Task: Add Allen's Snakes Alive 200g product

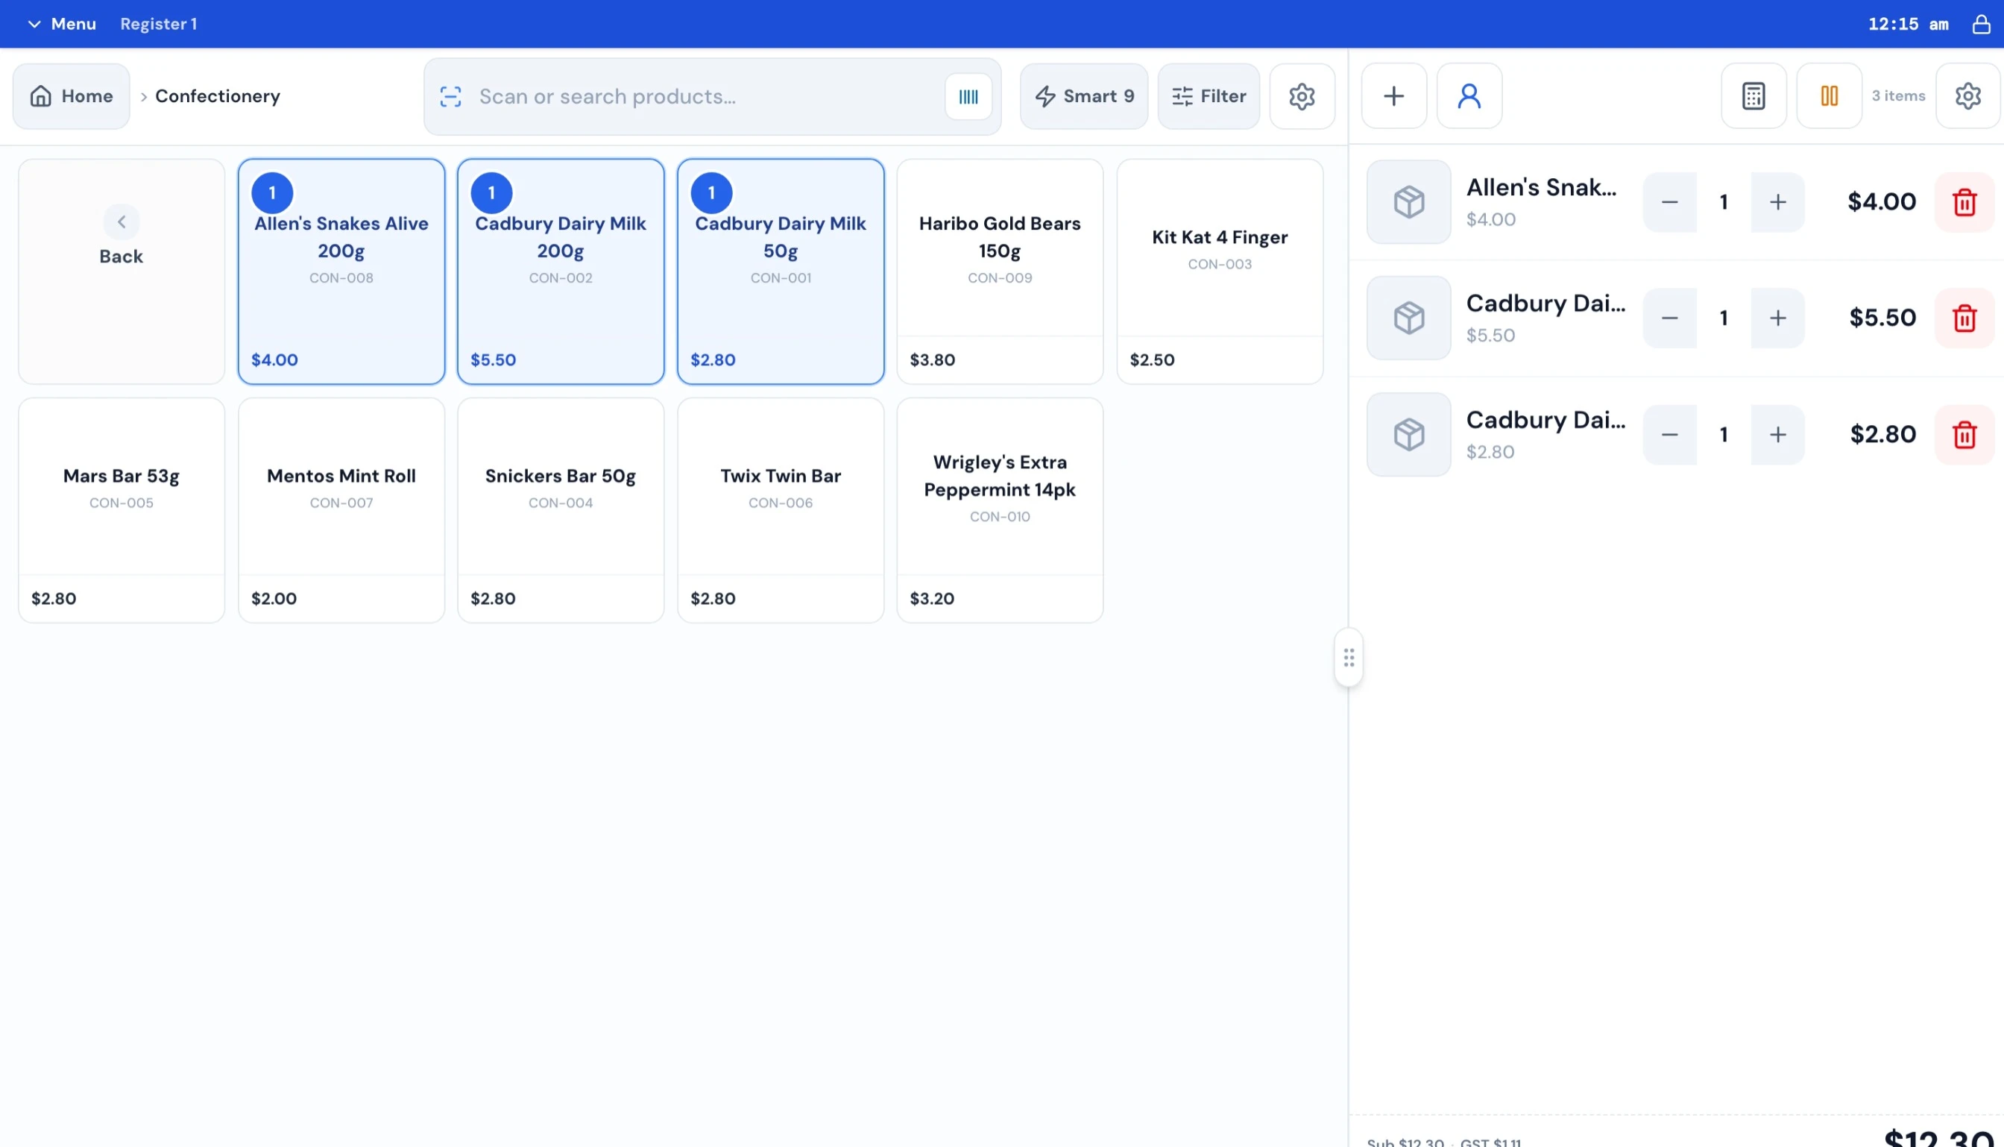Action: click(x=341, y=271)
